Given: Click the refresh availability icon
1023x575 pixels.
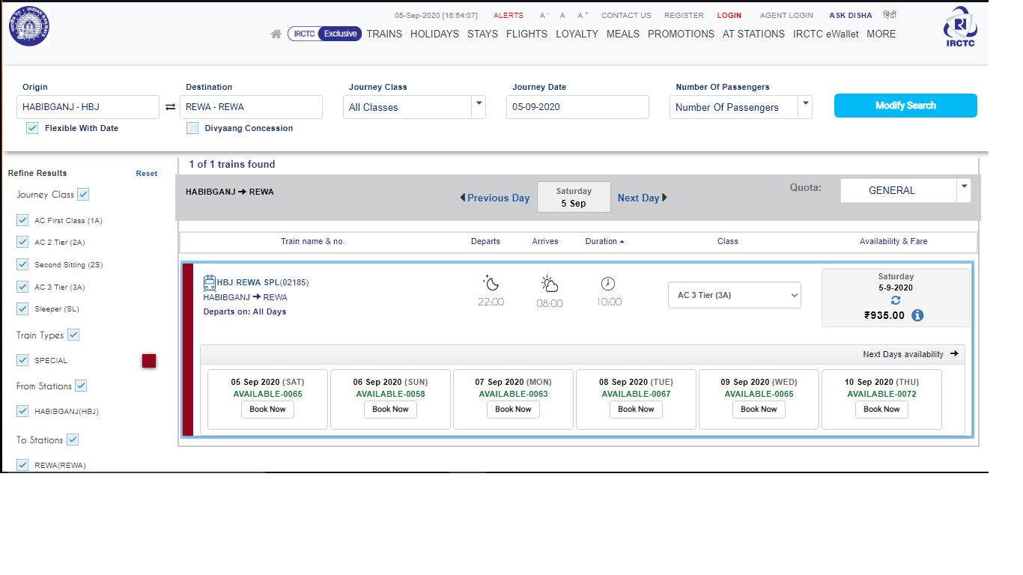Looking at the screenshot, I should (896, 302).
